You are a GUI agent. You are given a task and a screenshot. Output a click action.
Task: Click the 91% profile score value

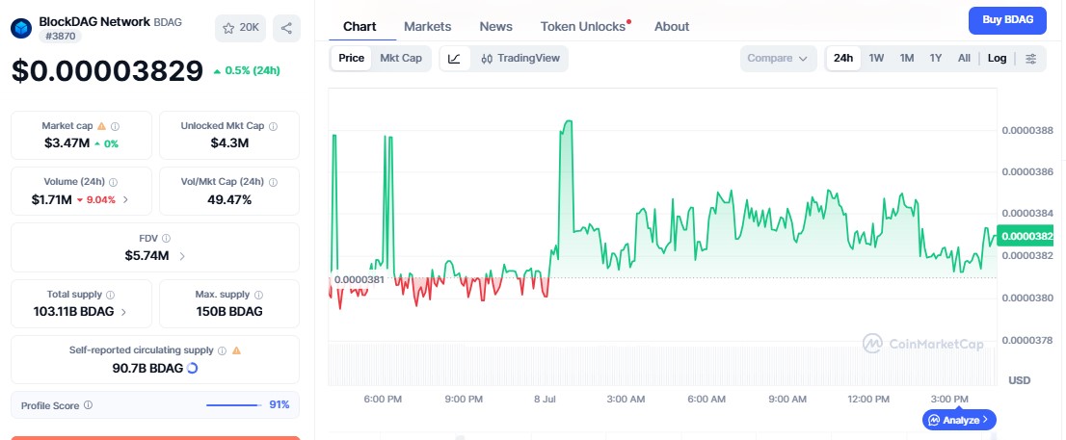pos(280,405)
